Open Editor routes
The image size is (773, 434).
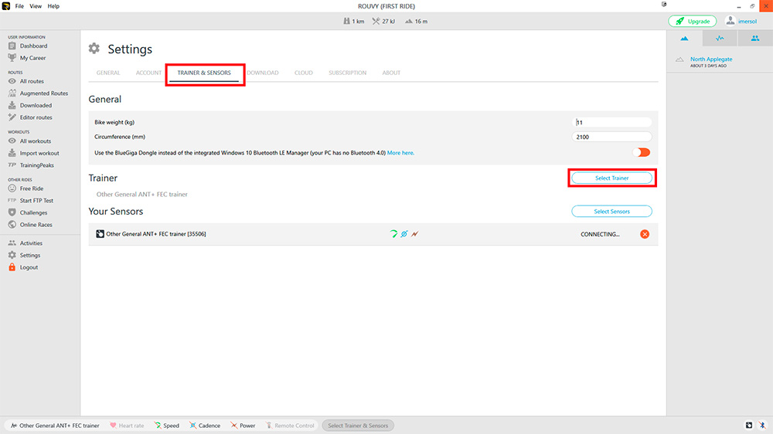coord(30,117)
